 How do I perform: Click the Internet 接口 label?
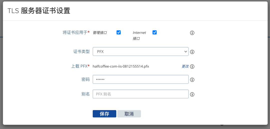(139, 36)
